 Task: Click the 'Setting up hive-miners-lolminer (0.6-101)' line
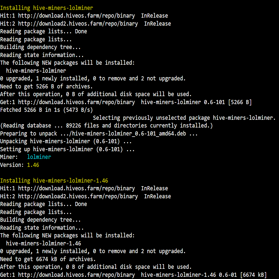coord(67,149)
